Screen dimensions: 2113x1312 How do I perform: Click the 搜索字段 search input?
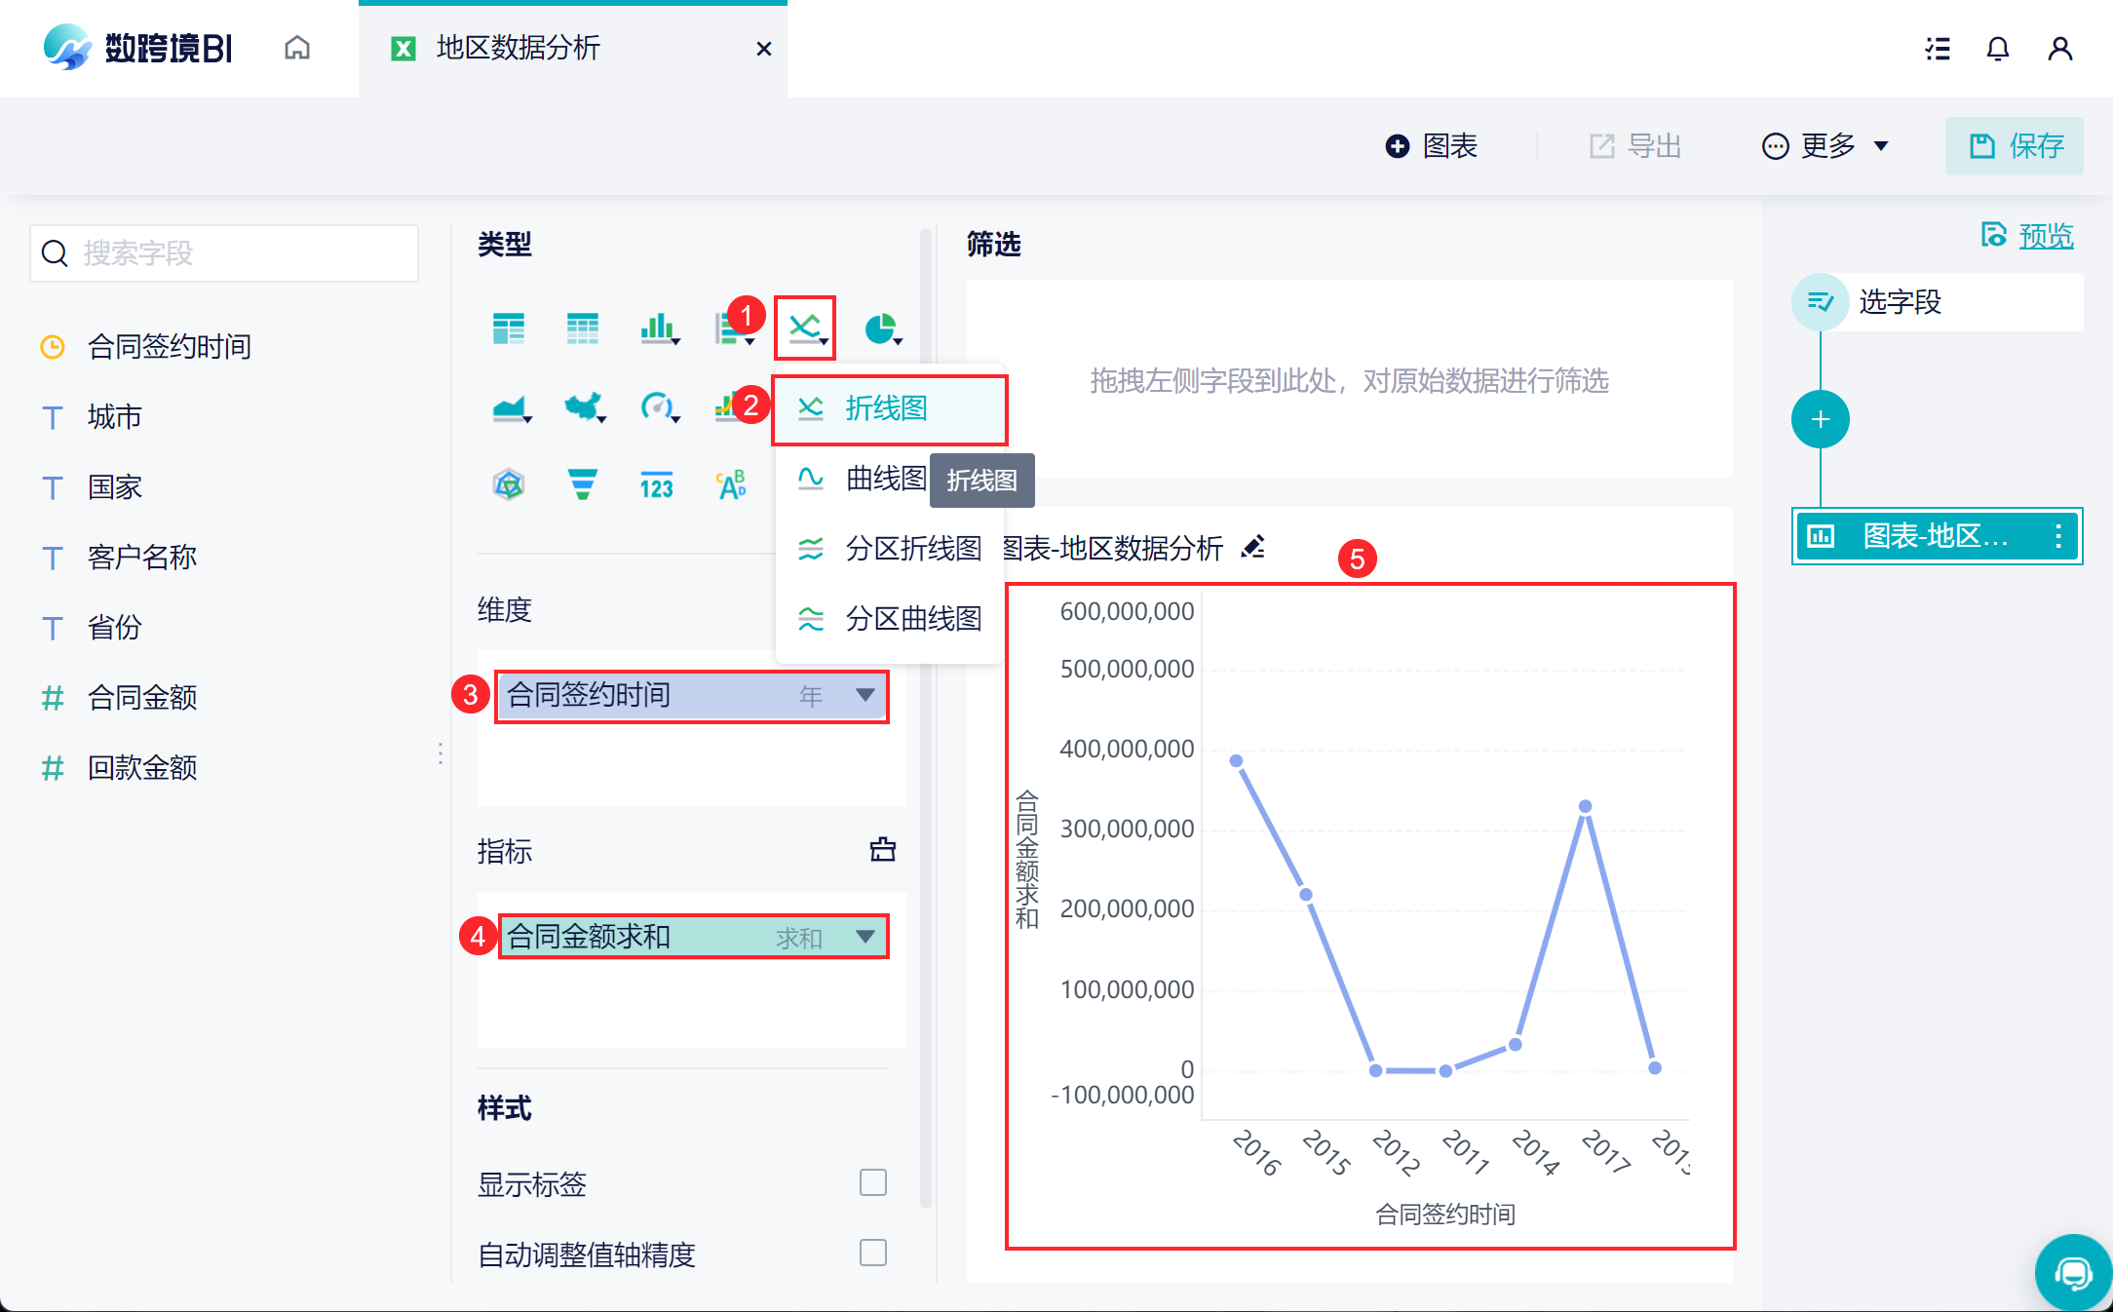tap(224, 253)
